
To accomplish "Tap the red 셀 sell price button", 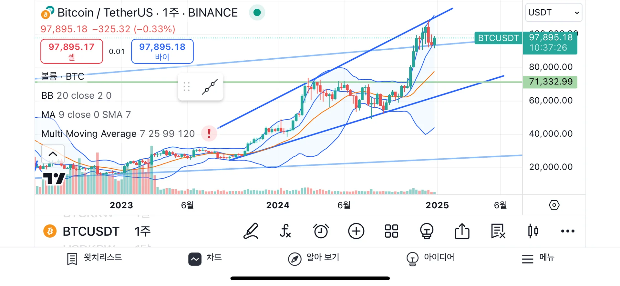I will pos(72,51).
